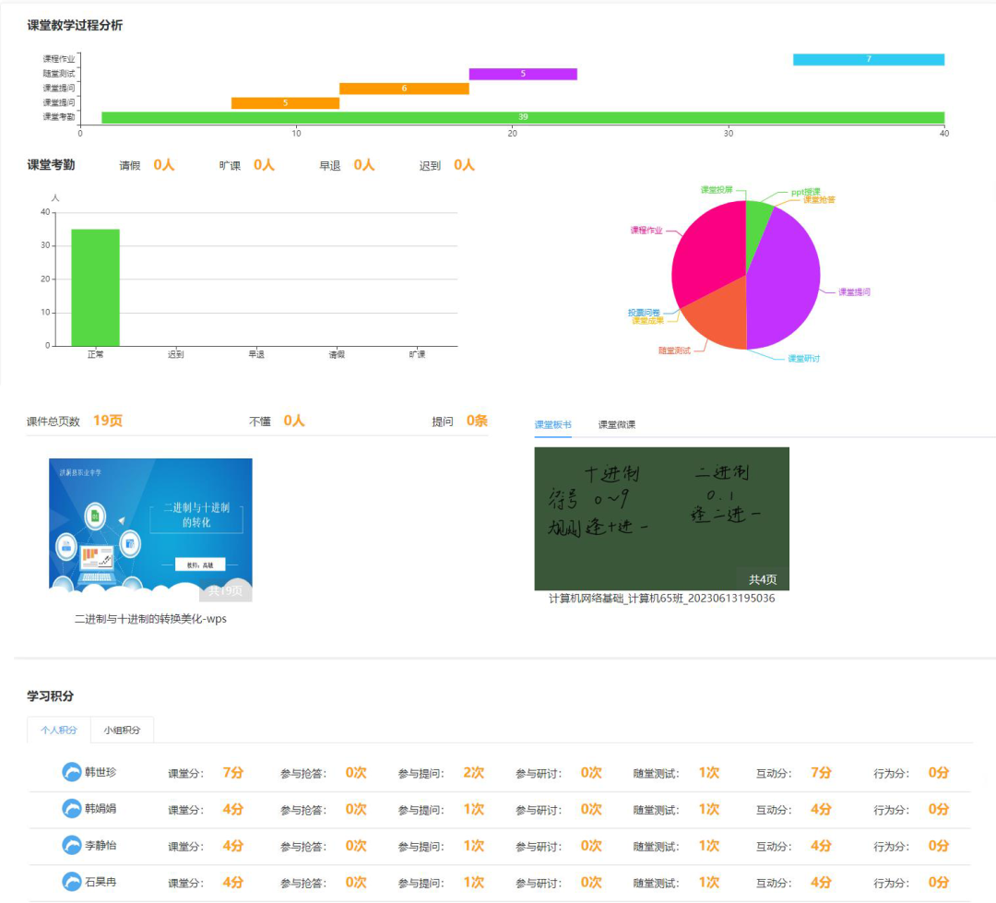Click the green 正常 attendance bar
This screenshot has height=903, width=996.
pos(95,287)
